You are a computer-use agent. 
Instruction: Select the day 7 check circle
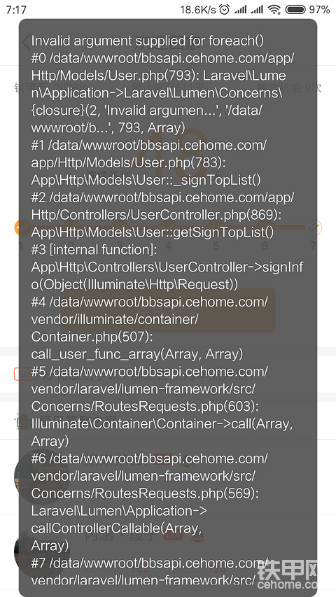(314, 227)
